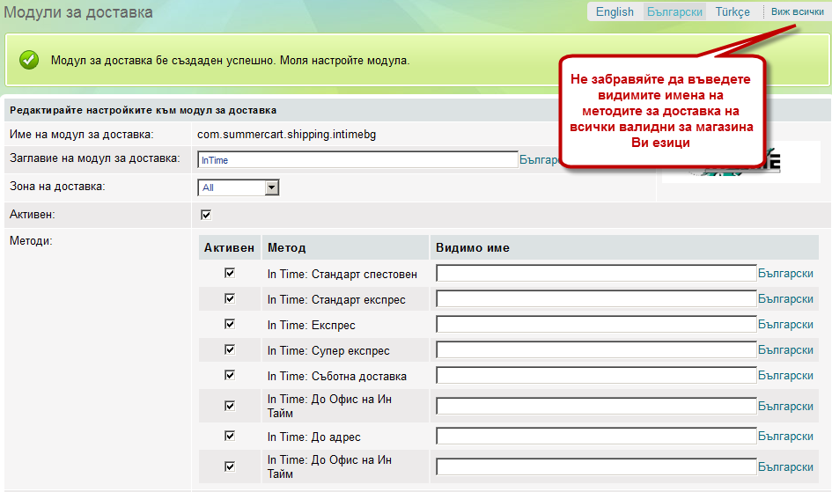This screenshot has height=492, width=832.
Task: Click the Стандарт спестовен visible name field
Action: 596,274
